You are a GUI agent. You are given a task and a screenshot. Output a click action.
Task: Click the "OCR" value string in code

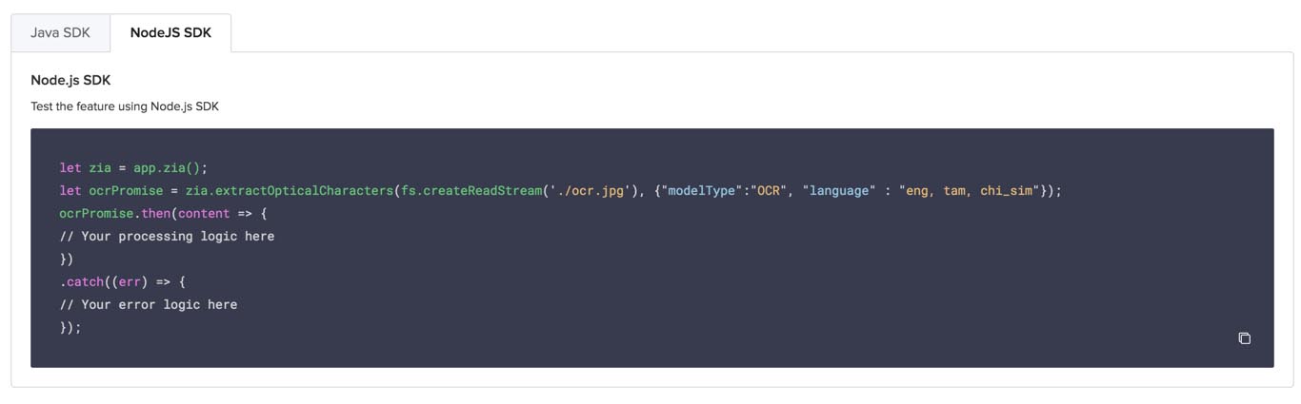pyautogui.click(x=769, y=191)
